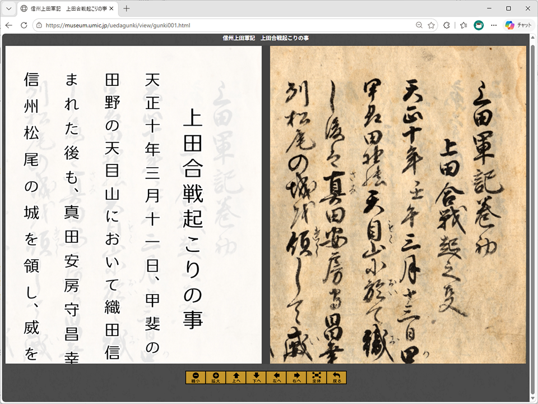Open the browser extensions menu

[447, 25]
